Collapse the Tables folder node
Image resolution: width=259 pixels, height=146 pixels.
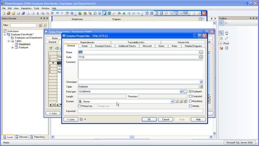[8, 41]
